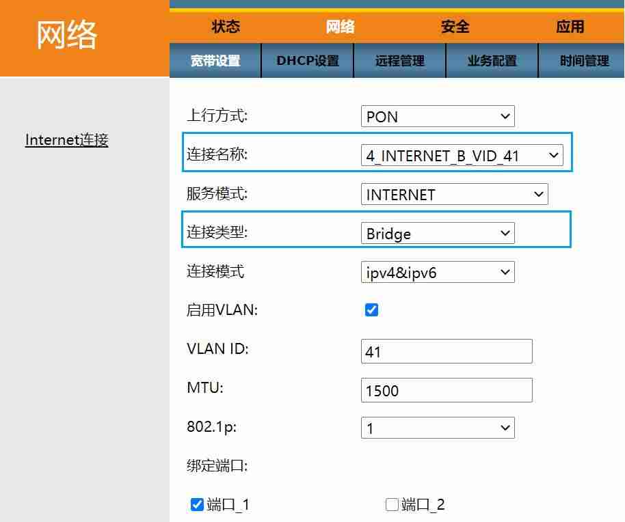
Task: Click the MTU label
Action: click(x=205, y=387)
